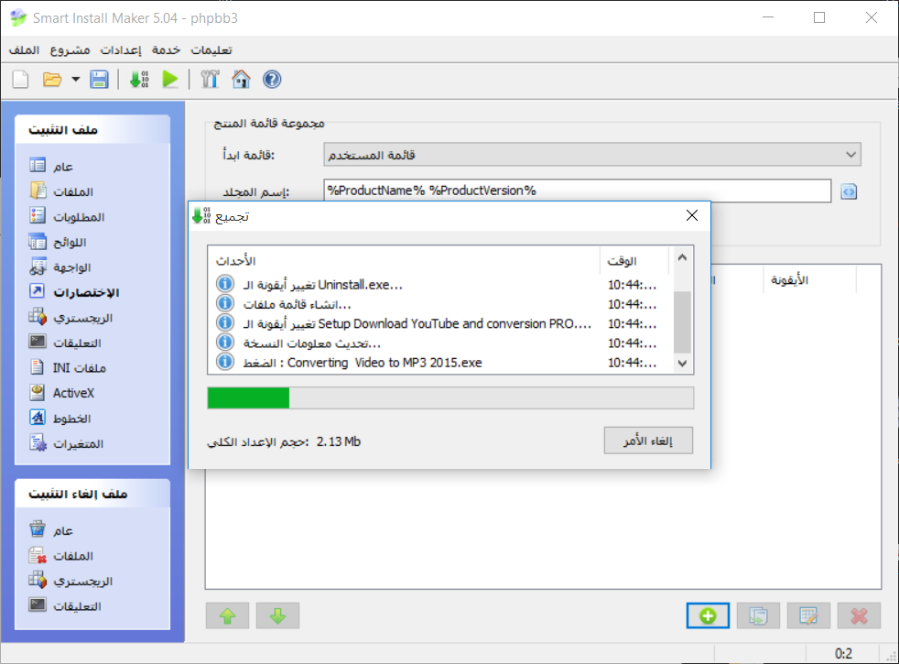Viewport: 899px width, 664px height.
Task: Select عام under ملف إلغاء التثبيت
Action: tap(51, 530)
